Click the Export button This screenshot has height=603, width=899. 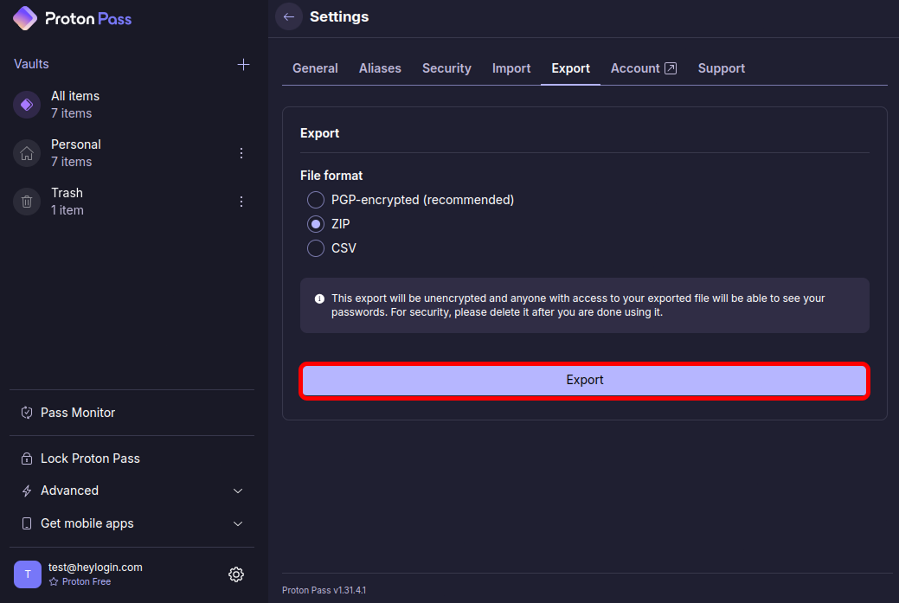(584, 380)
